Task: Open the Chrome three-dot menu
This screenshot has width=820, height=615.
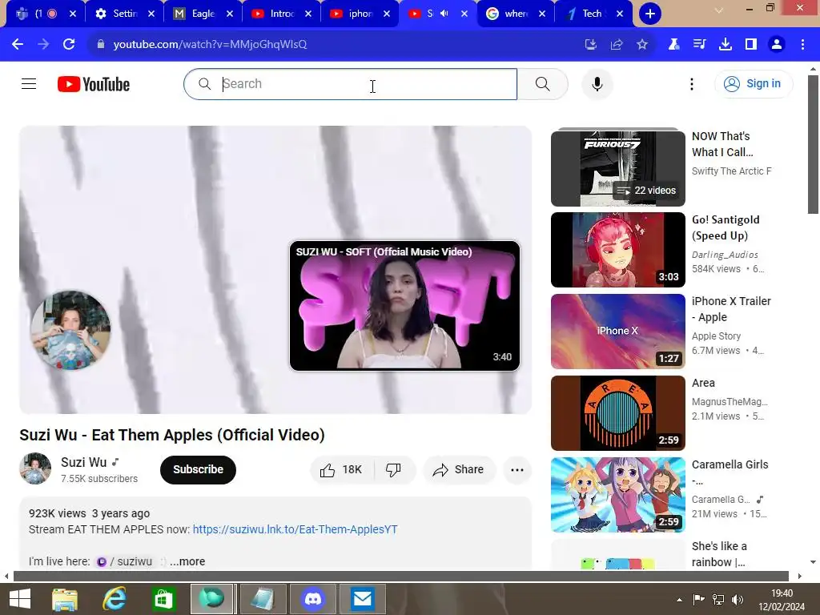Action: (802, 45)
